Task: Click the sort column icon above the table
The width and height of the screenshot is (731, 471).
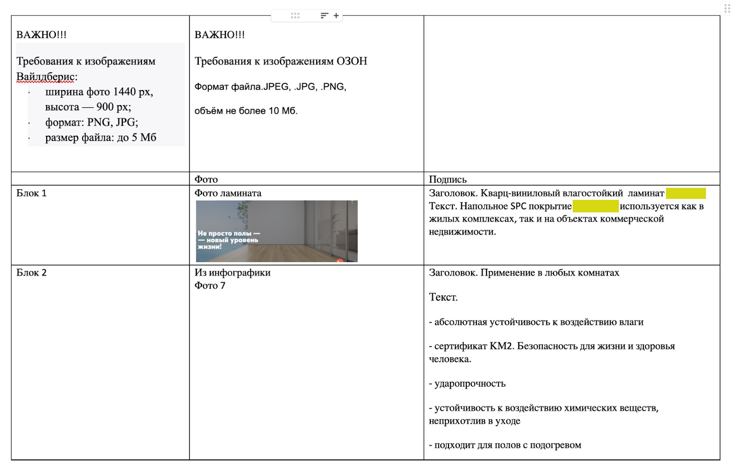Action: point(324,16)
